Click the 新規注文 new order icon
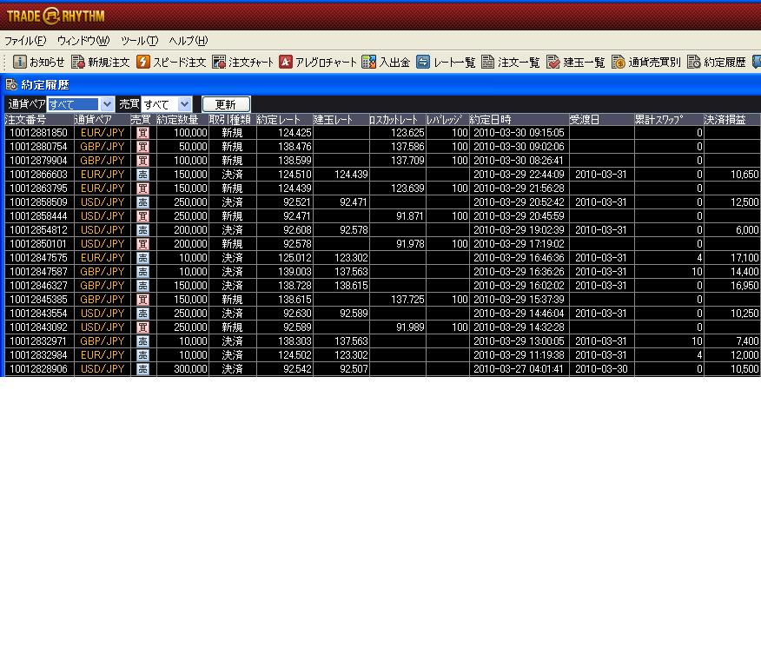The height and width of the screenshot is (661, 761). pyautogui.click(x=100, y=63)
